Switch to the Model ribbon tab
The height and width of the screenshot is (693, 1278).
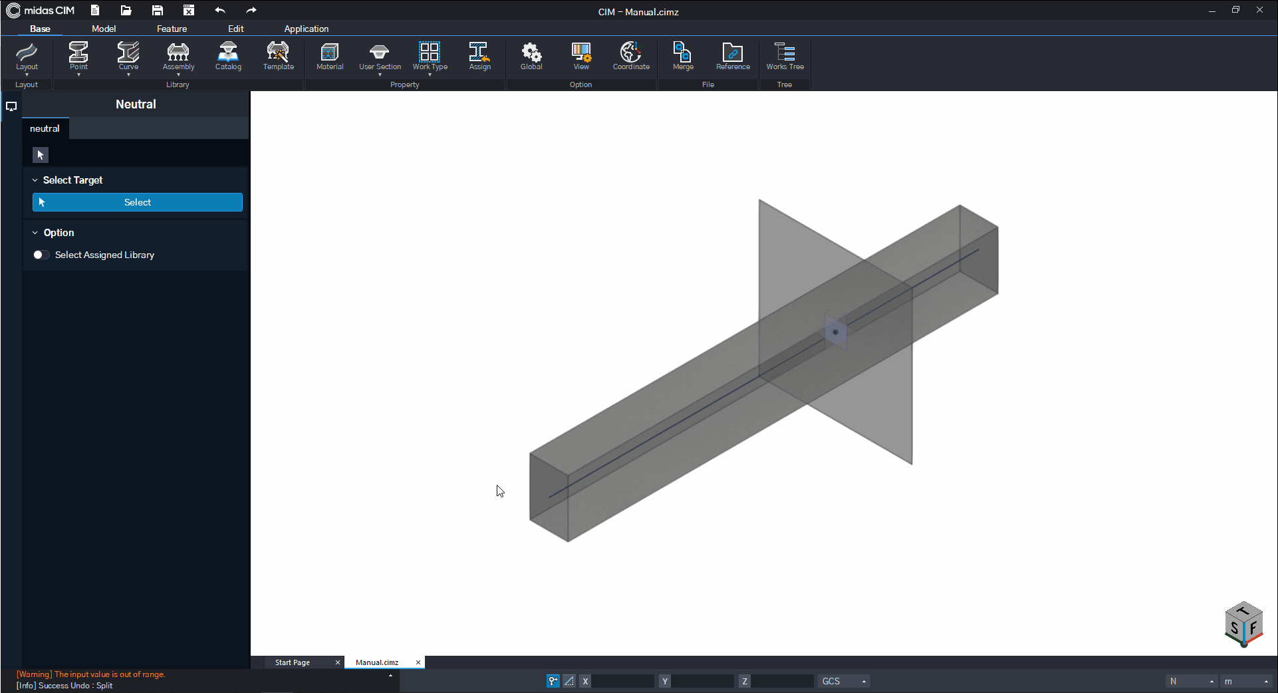tap(104, 29)
